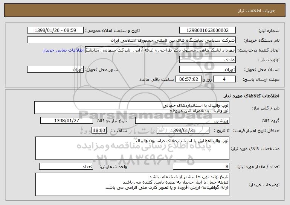Click the توضیحات خریدار label
The image size is (290, 205).
[264, 185]
